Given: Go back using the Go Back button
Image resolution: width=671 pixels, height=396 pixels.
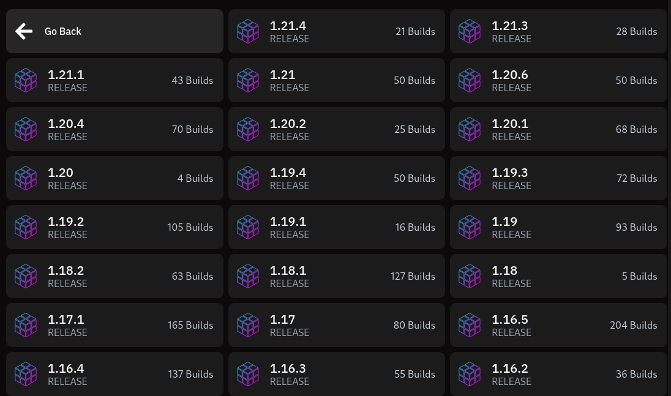Looking at the screenshot, I should click(x=114, y=31).
